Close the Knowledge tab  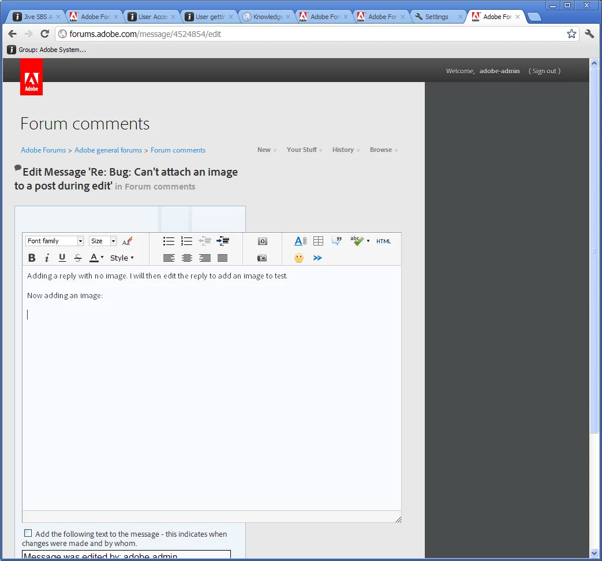click(x=288, y=17)
